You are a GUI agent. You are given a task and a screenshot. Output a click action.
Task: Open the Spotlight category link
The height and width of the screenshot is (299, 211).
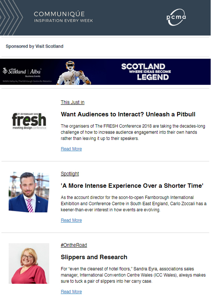70,174
